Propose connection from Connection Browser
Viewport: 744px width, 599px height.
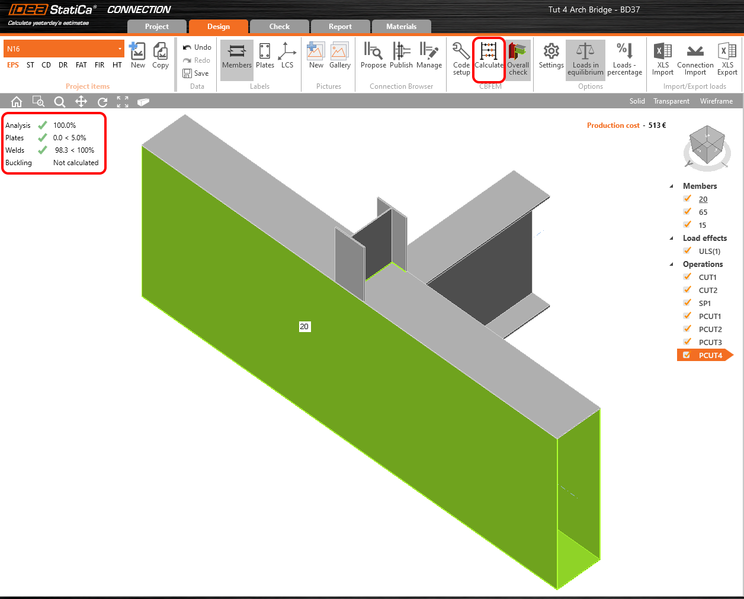[x=373, y=56]
